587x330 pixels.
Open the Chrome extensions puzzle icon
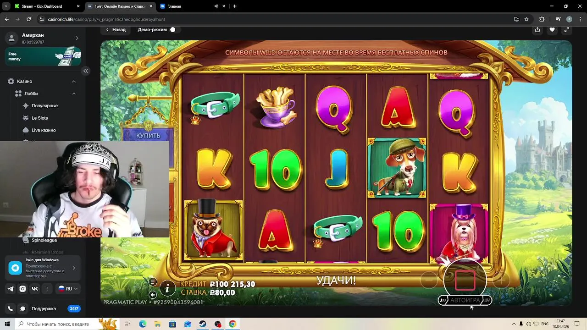click(x=542, y=19)
